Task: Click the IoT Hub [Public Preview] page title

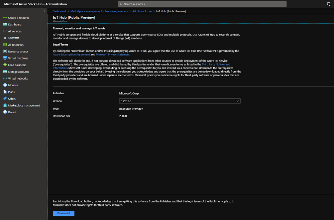Action: point(74,17)
